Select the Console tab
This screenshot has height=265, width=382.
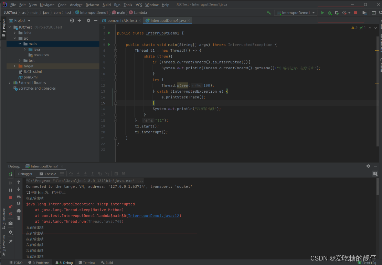point(48,174)
